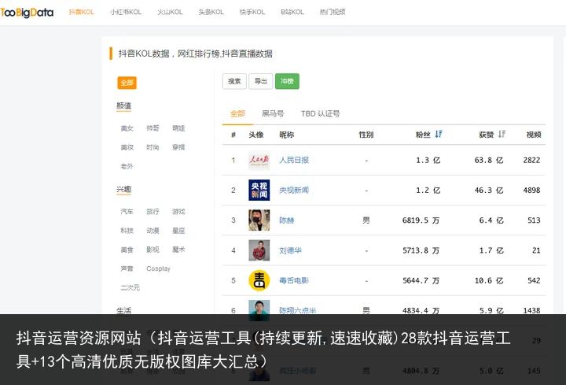Sort by likes using 获赞 sort icon
This screenshot has width=566, height=385.
click(502, 134)
